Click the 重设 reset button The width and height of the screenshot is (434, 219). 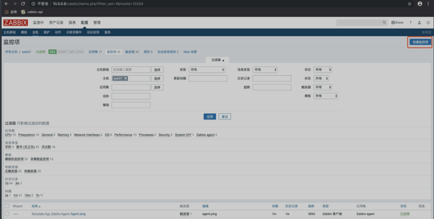pos(225,117)
